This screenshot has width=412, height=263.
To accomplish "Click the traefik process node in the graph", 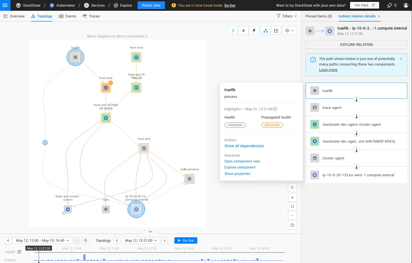I will tap(75, 57).
